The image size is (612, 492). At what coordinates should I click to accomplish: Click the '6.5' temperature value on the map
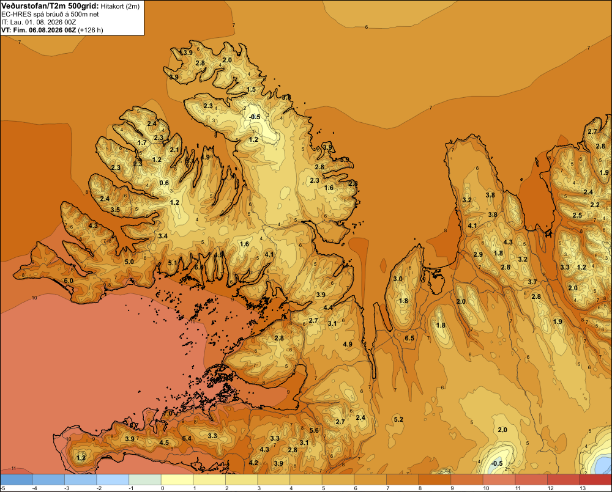point(409,338)
